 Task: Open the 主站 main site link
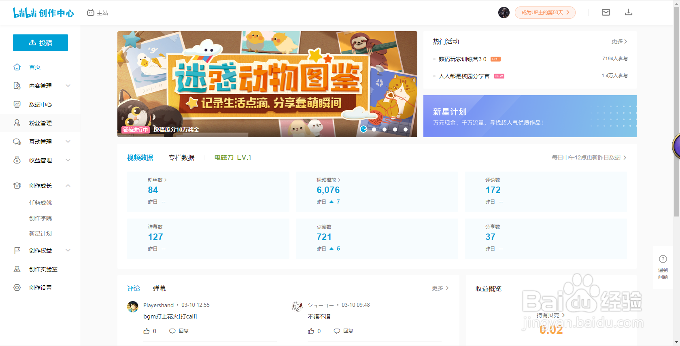98,13
